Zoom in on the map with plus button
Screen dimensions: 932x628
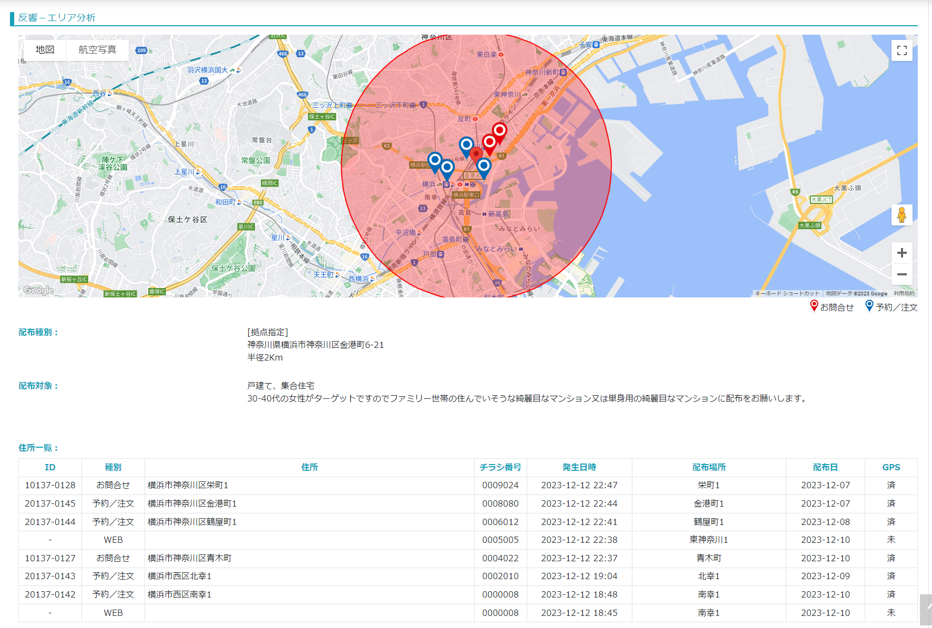902,253
